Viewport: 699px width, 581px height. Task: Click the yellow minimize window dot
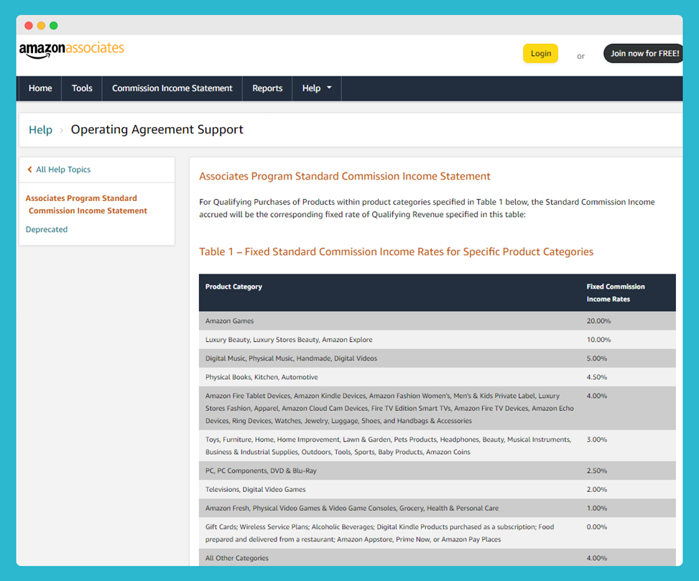41,25
